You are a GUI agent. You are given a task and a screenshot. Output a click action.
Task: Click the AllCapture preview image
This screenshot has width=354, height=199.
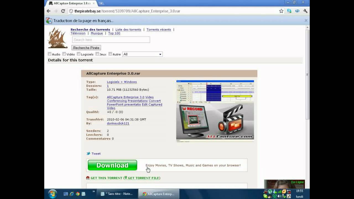point(215,111)
